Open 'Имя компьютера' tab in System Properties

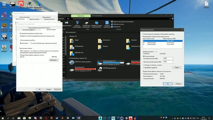tap(24, 17)
